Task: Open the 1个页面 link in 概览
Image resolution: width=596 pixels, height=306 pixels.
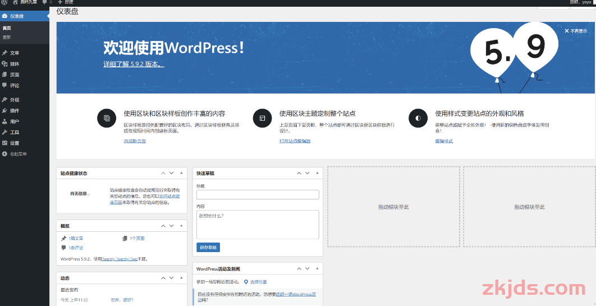Action: pos(137,238)
